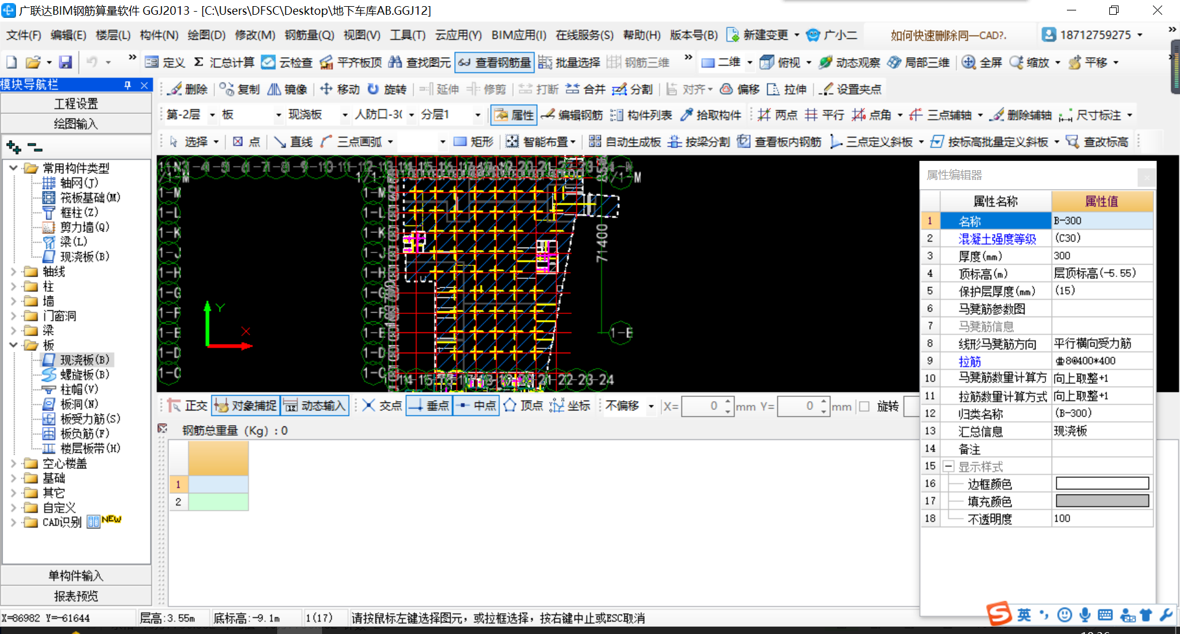This screenshot has height=634, width=1180.
Task: Open the 现浇板 component type dropdown
Action: (x=345, y=115)
